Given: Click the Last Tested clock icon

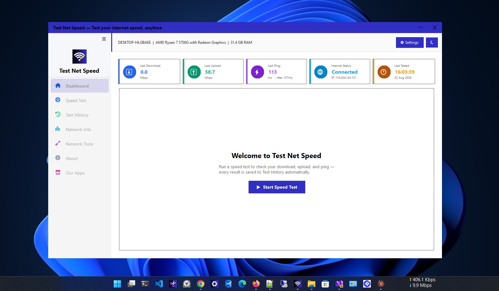Looking at the screenshot, I should click(x=384, y=72).
